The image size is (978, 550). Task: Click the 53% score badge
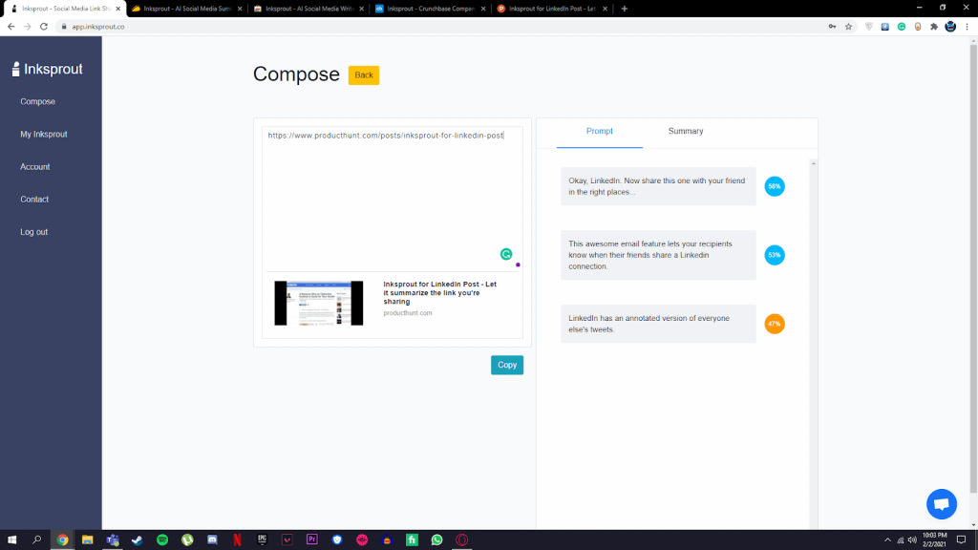(x=775, y=255)
